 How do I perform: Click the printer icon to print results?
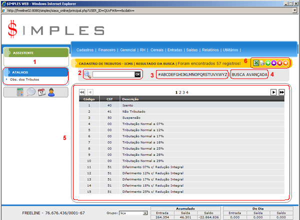[262, 63]
